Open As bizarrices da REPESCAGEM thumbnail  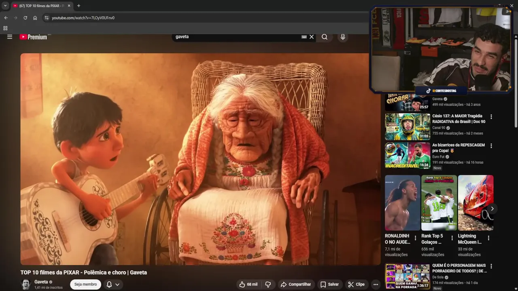[408, 156]
